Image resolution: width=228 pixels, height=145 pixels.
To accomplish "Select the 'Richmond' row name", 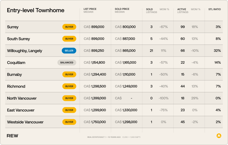I will coord(16,86).
